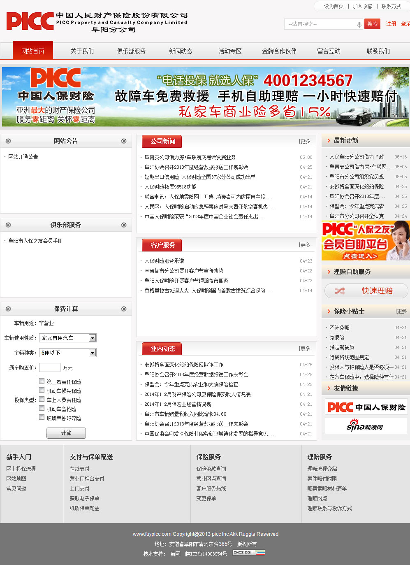Click the PICC company logo in the header

click(97, 22)
